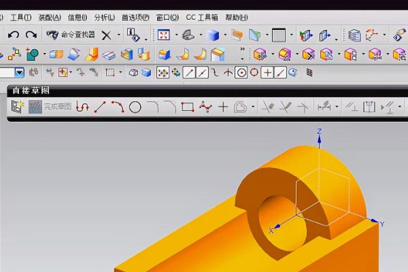Select the Line sketch tool
Viewport: 408px width, 272px height.
(100, 107)
